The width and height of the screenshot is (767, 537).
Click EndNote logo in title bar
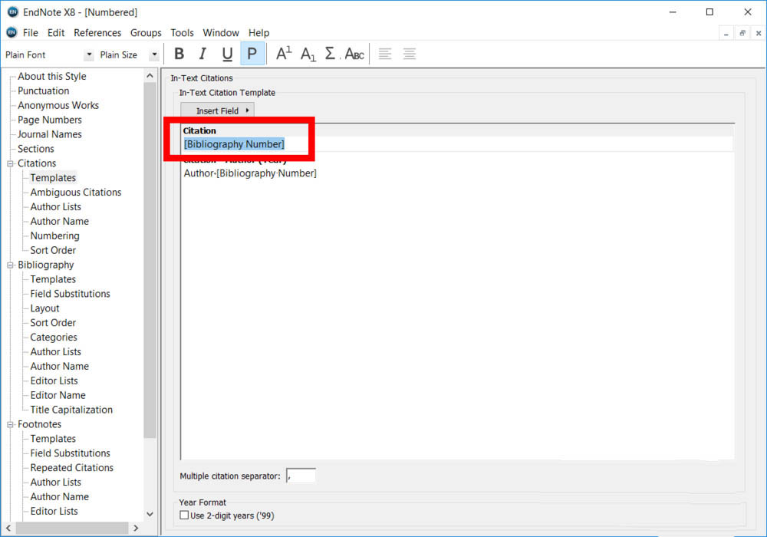point(13,12)
